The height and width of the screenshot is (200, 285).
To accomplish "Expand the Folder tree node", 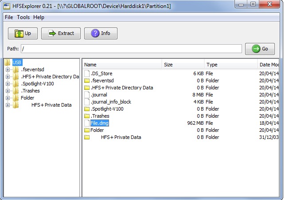I will 8,98.
